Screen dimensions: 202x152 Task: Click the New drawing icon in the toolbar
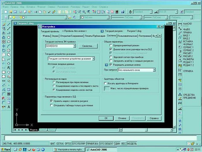tap(6, 12)
